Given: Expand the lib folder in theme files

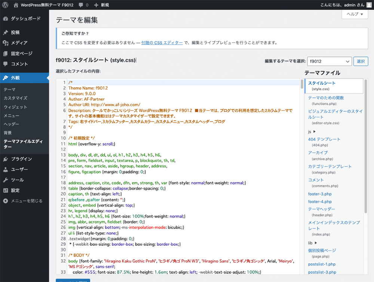Looking at the screenshot, I should click(x=312, y=243).
